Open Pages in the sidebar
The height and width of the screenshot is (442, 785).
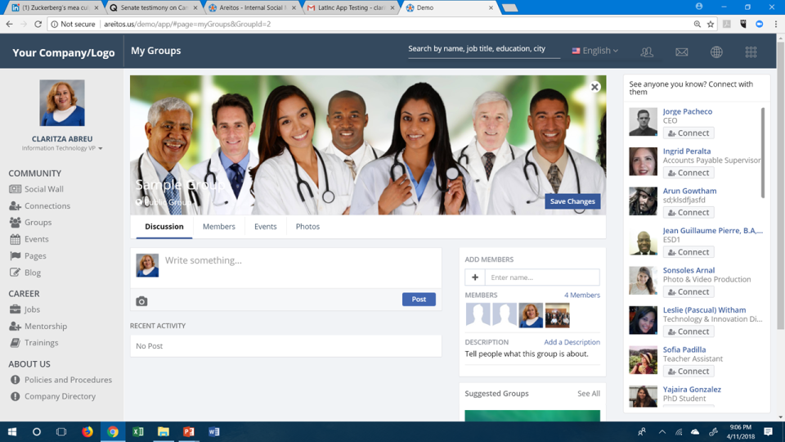click(x=28, y=255)
